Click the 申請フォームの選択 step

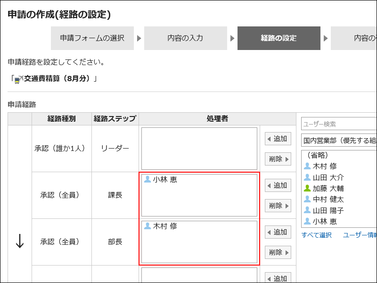tap(92, 38)
